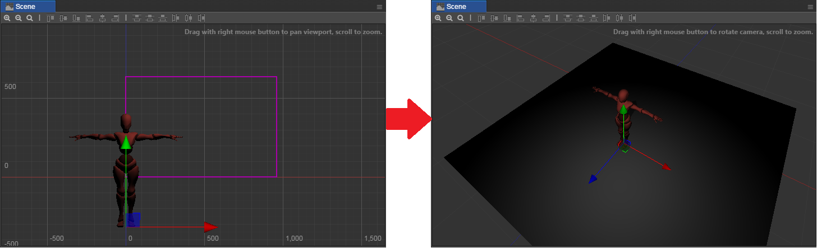The image size is (817, 248).
Task: Click the blue square gizmo handle in 2D view
Action: pos(133,219)
